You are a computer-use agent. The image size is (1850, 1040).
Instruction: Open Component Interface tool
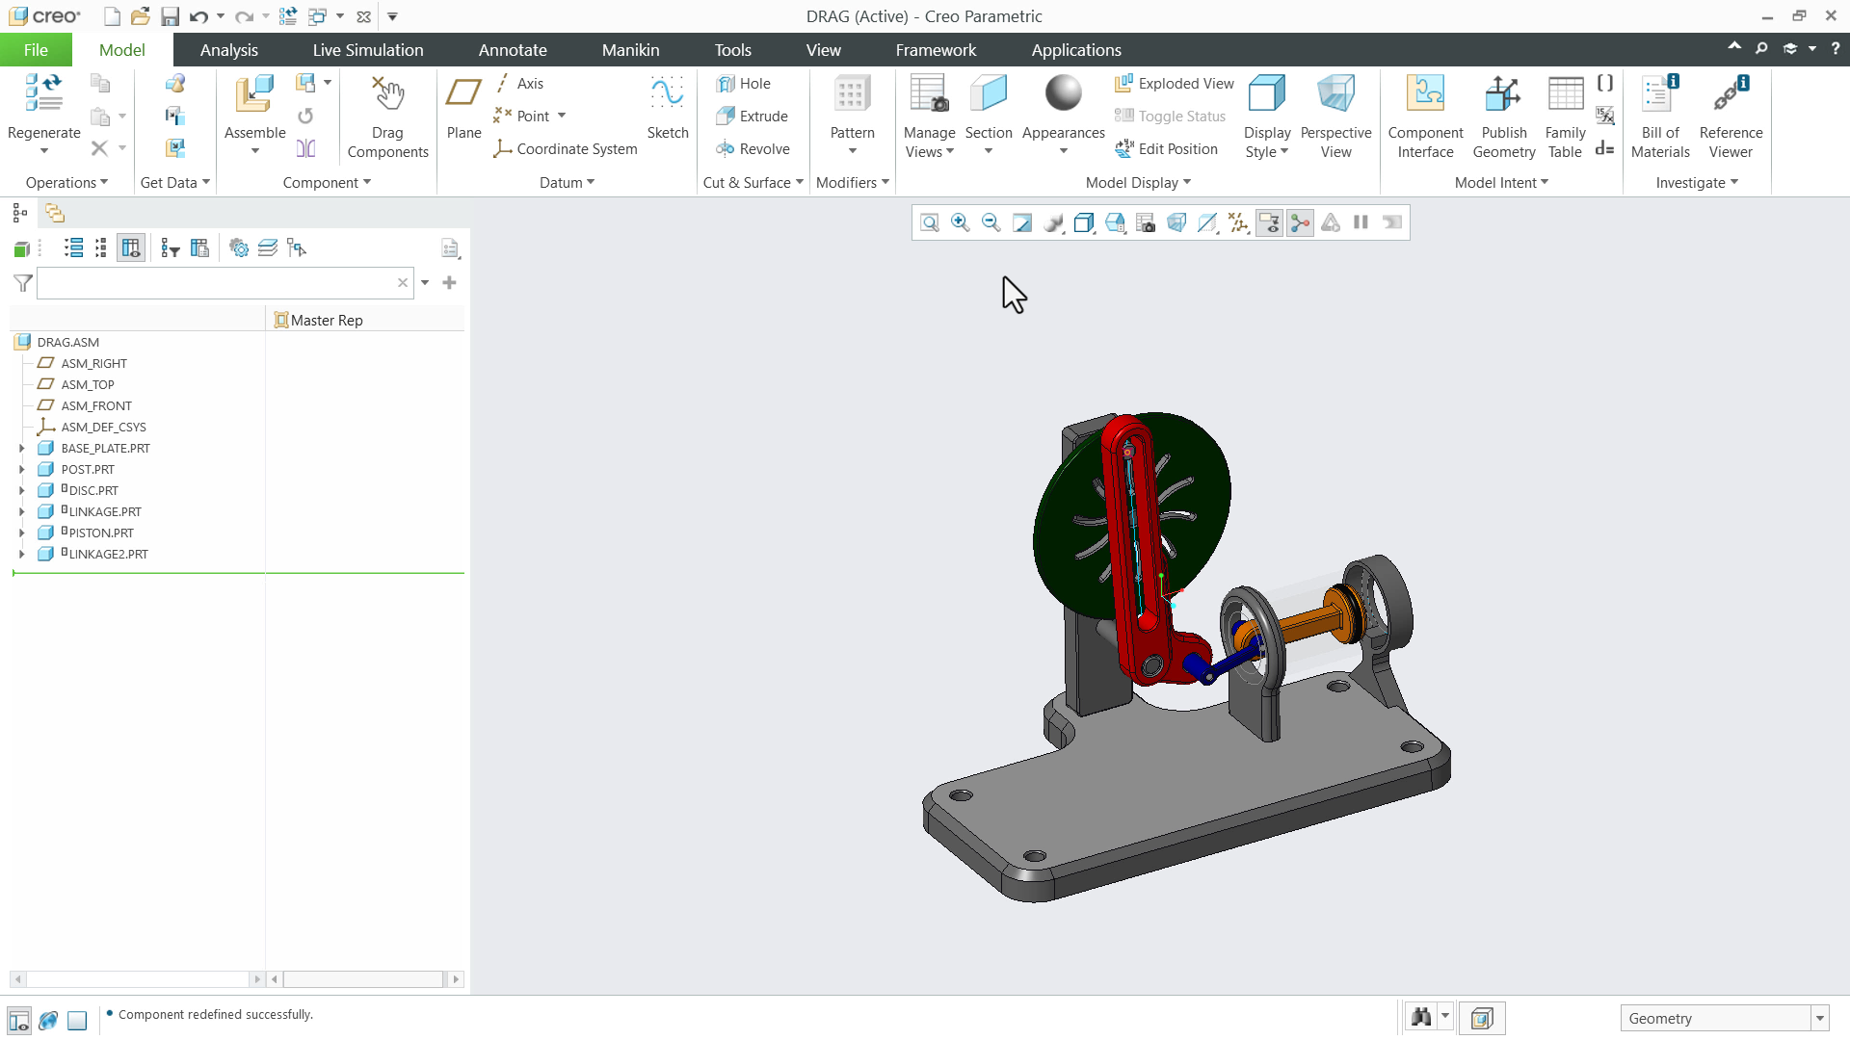[x=1425, y=117]
